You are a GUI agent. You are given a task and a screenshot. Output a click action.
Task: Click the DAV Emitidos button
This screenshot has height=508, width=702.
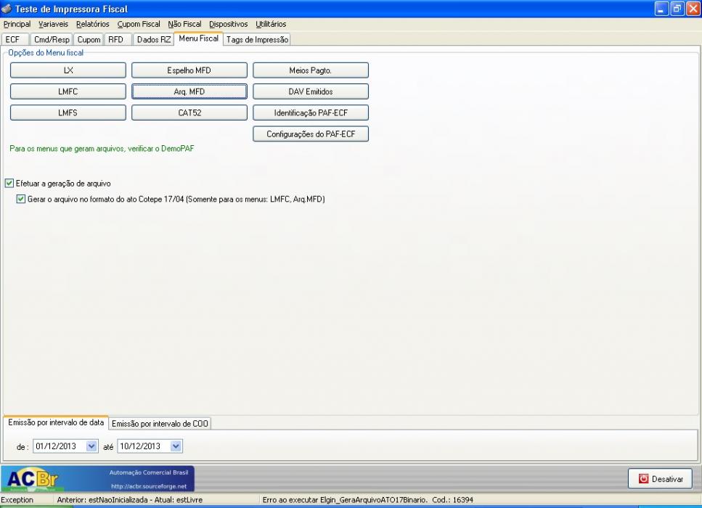point(311,91)
